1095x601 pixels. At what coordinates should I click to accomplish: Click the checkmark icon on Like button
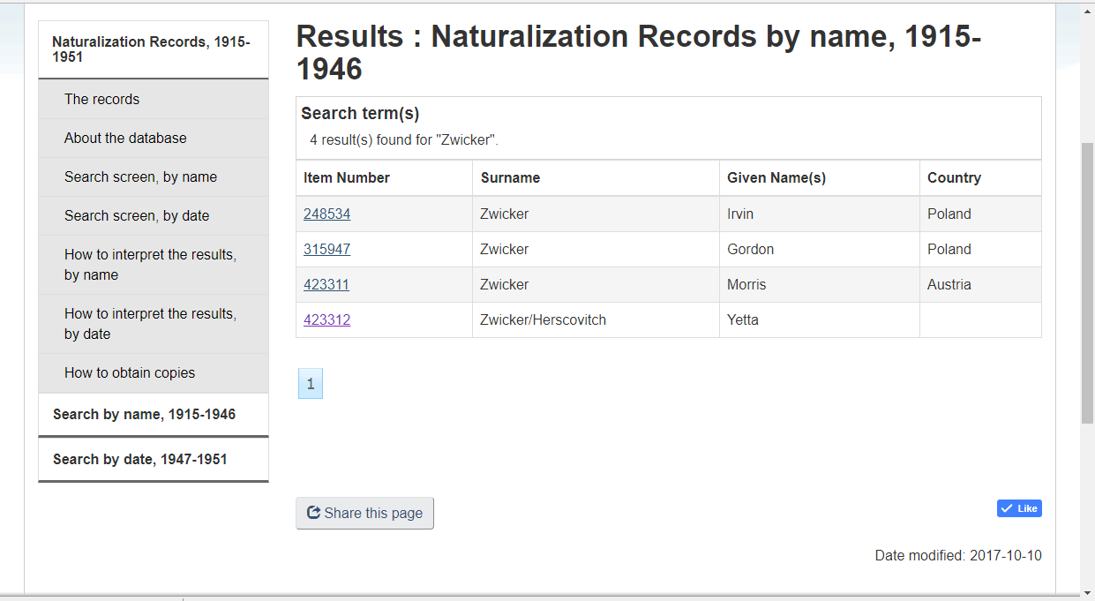coord(1007,508)
